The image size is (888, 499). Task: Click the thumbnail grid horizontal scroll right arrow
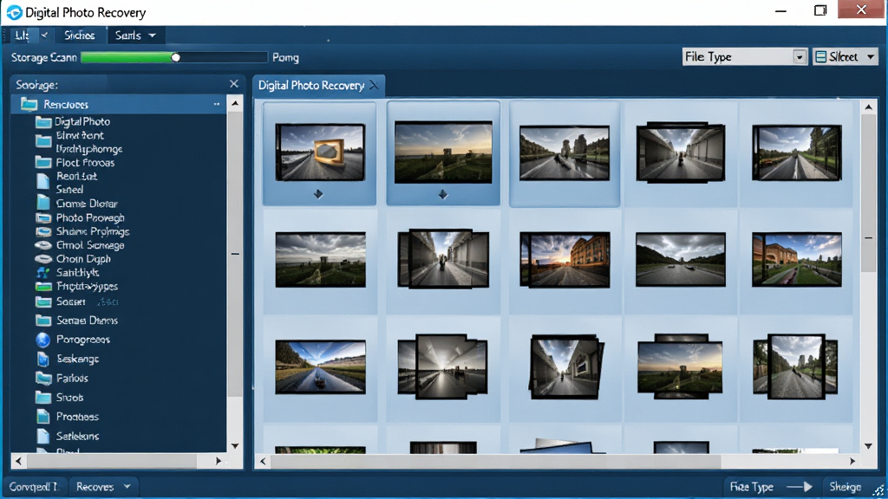(852, 461)
